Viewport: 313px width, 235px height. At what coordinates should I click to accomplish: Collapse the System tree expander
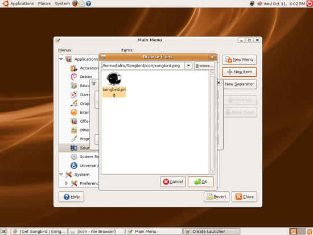61,174
